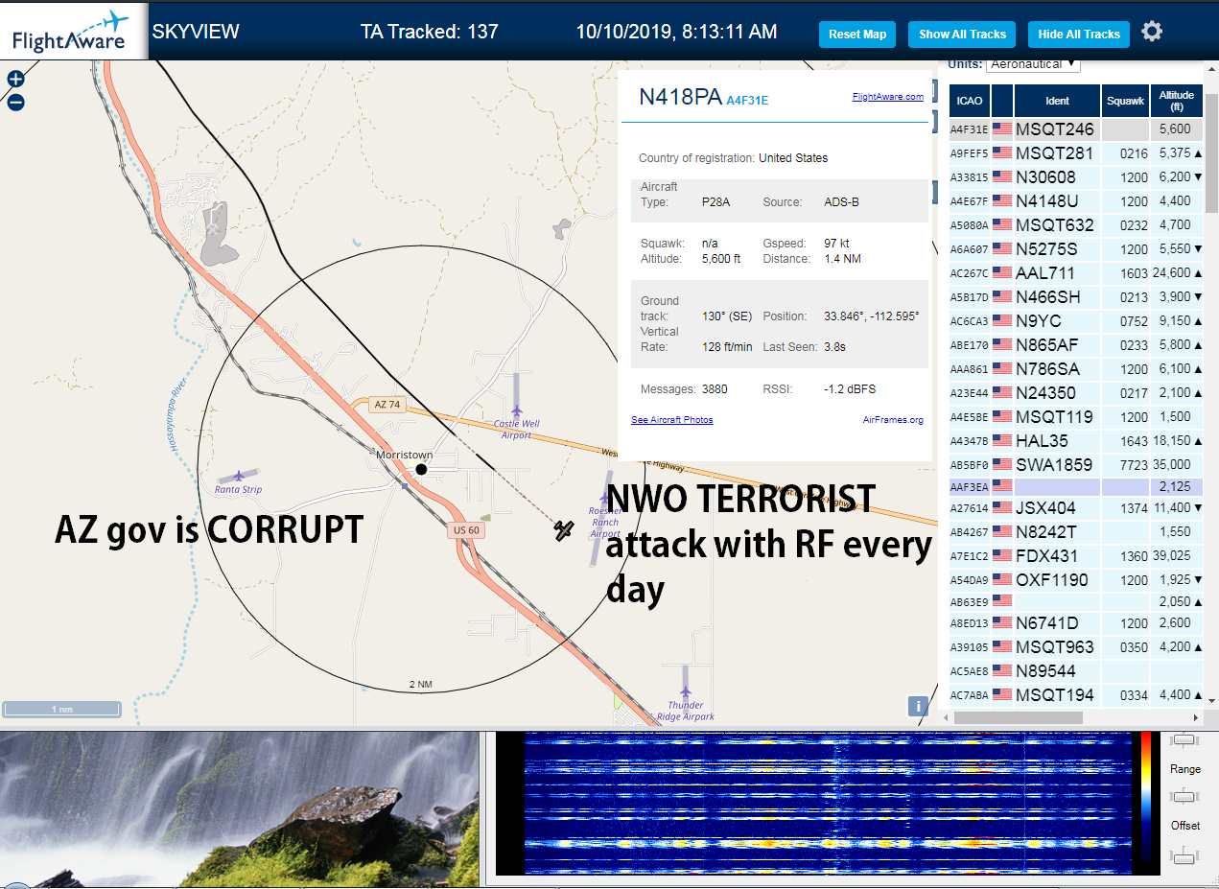Click the Hide All Tracks button
The width and height of the screenshot is (1219, 889).
pyautogui.click(x=1079, y=35)
